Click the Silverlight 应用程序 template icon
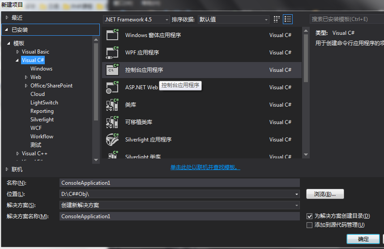384x249 pixels. (x=112, y=139)
